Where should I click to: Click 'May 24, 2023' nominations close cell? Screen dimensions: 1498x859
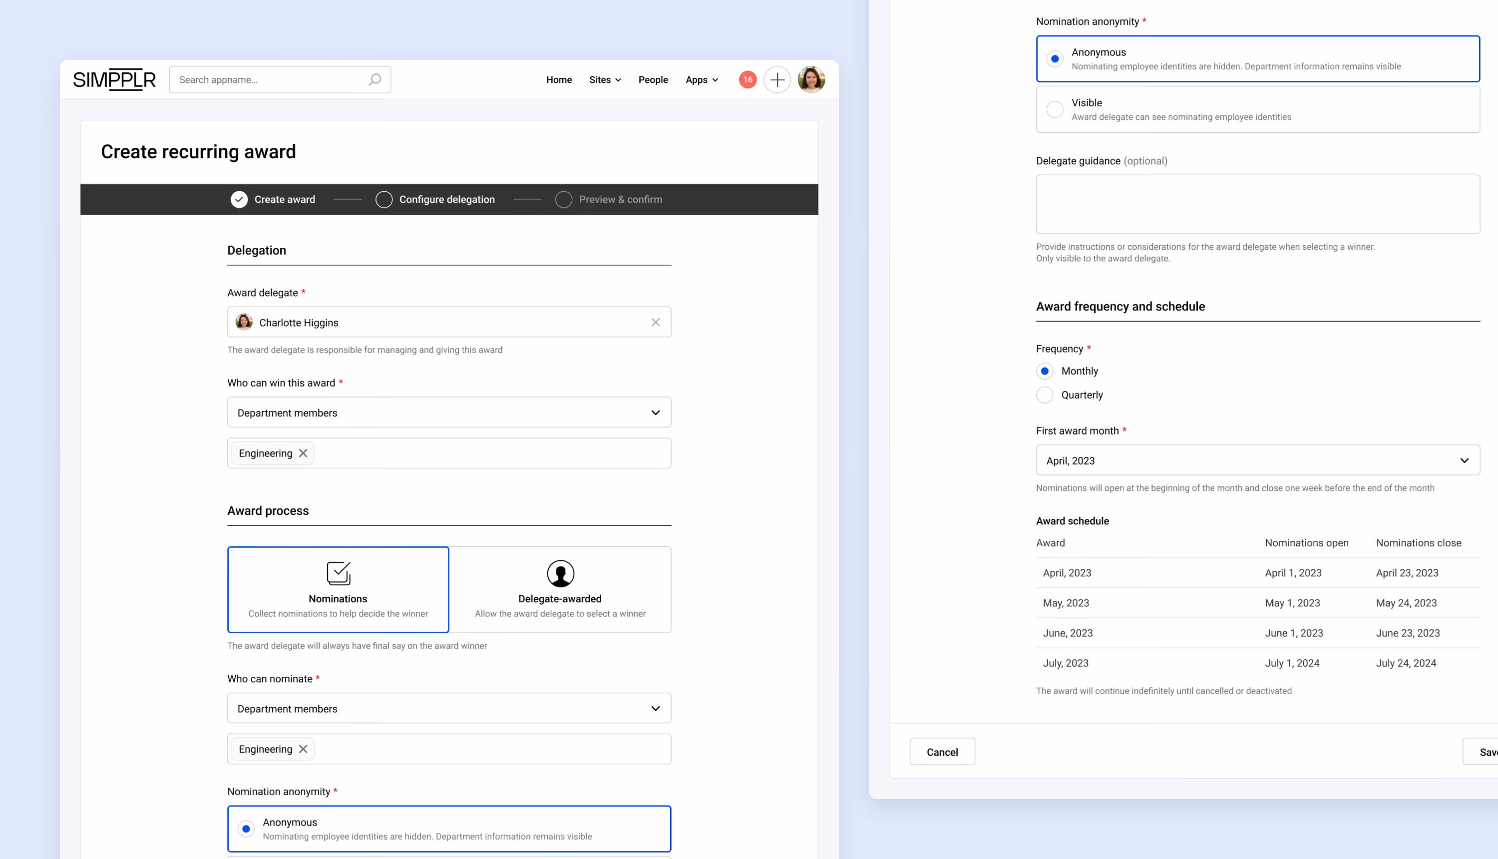click(x=1406, y=603)
